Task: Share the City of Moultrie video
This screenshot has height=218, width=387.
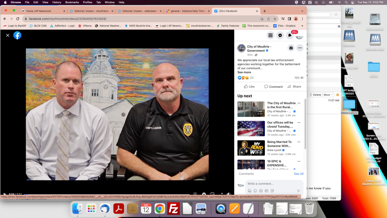Action: coord(294,87)
